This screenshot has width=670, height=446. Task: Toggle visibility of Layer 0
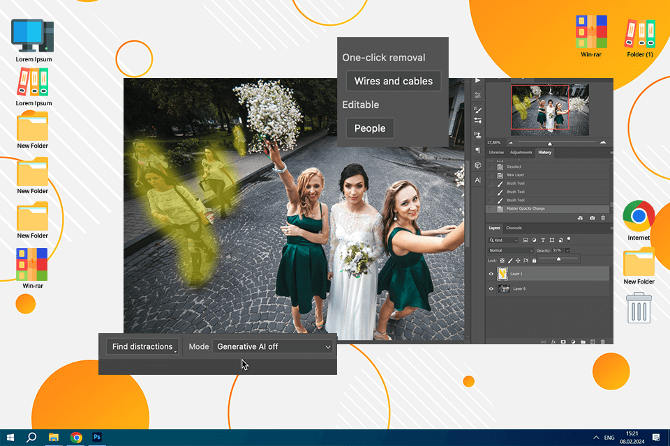(491, 289)
